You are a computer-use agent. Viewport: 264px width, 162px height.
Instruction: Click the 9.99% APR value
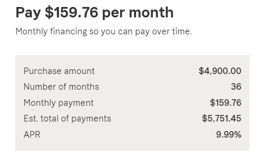tap(229, 135)
